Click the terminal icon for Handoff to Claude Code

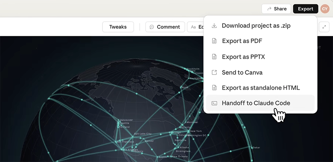click(x=214, y=103)
